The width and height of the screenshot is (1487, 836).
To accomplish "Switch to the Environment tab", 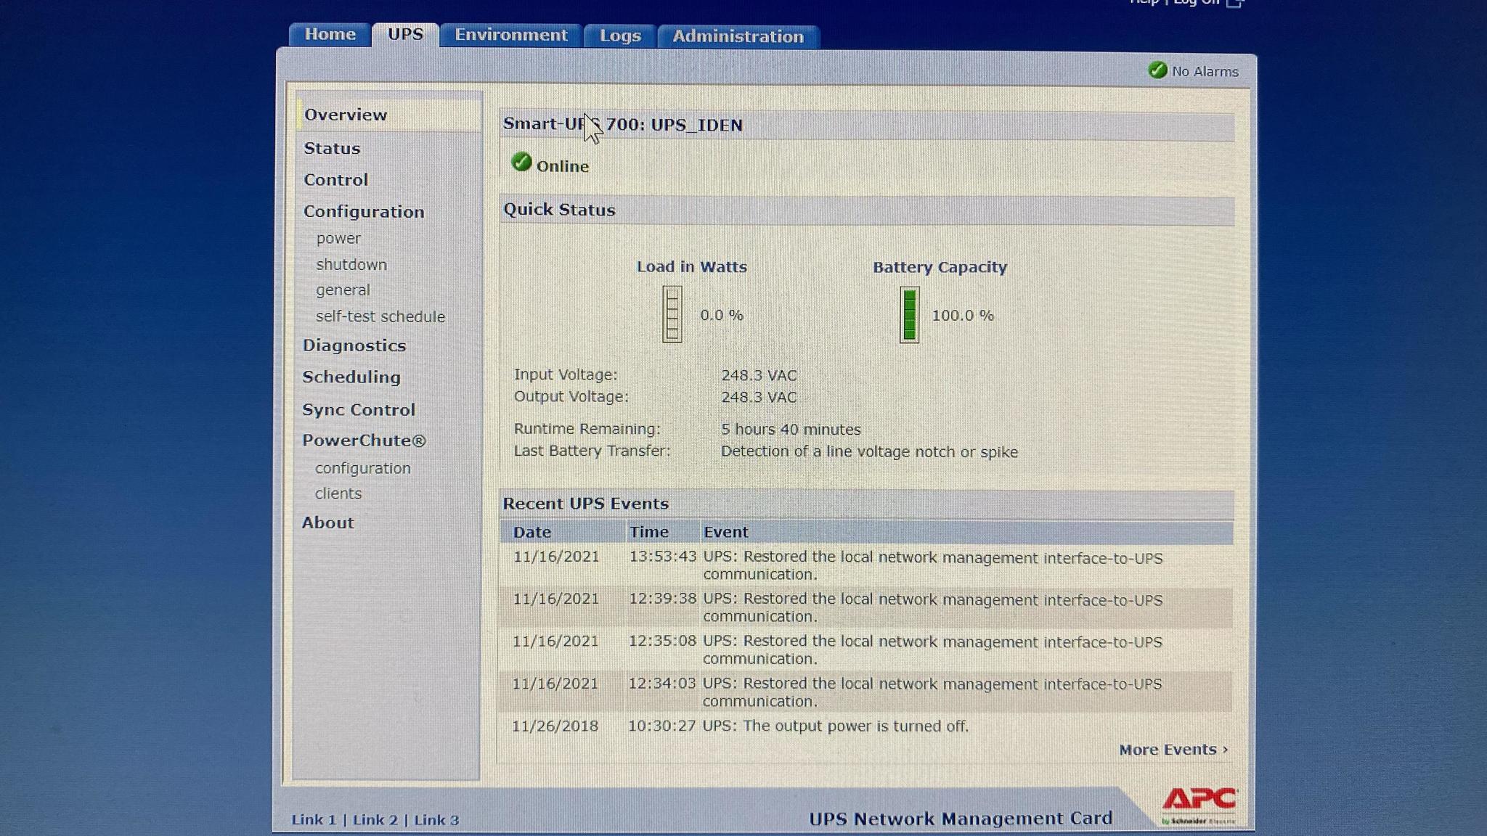I will [511, 36].
